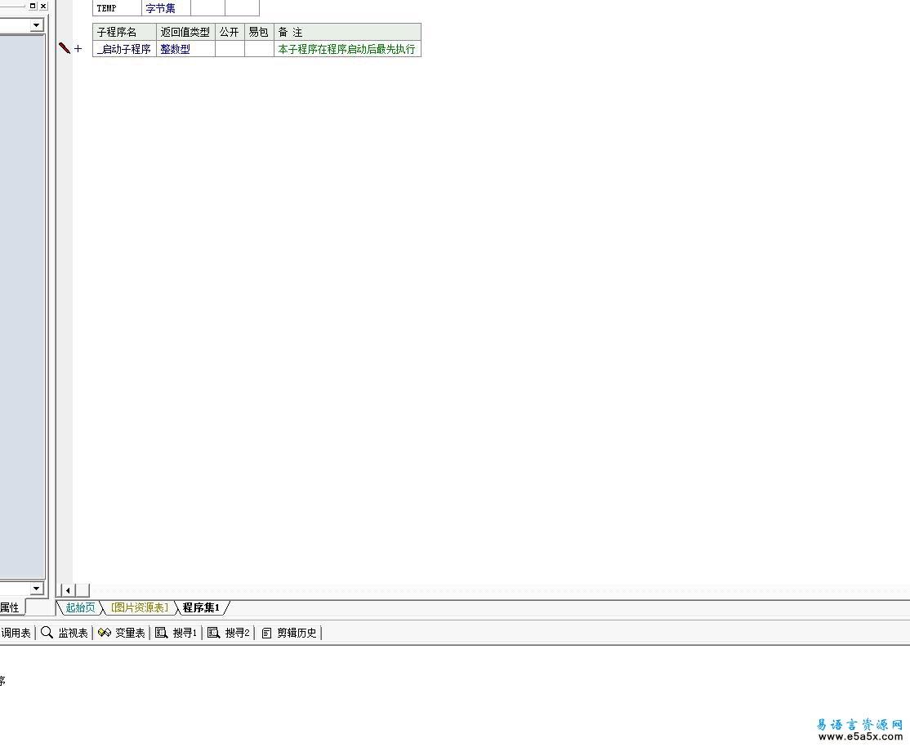Click the 整数型 return type cell
Viewport: 910px width, 747px height.
coord(185,49)
